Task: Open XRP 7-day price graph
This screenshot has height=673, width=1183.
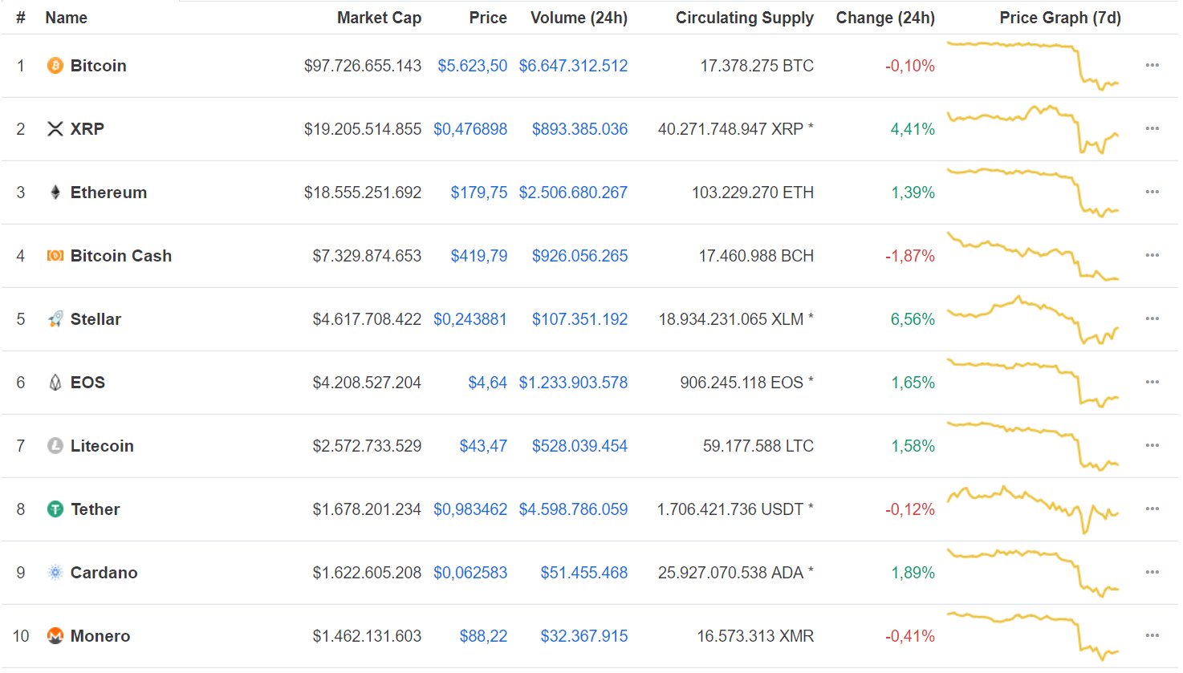Action: 1033,128
